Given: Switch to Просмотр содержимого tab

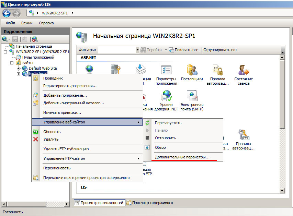Looking at the screenshot, I should (150, 203).
